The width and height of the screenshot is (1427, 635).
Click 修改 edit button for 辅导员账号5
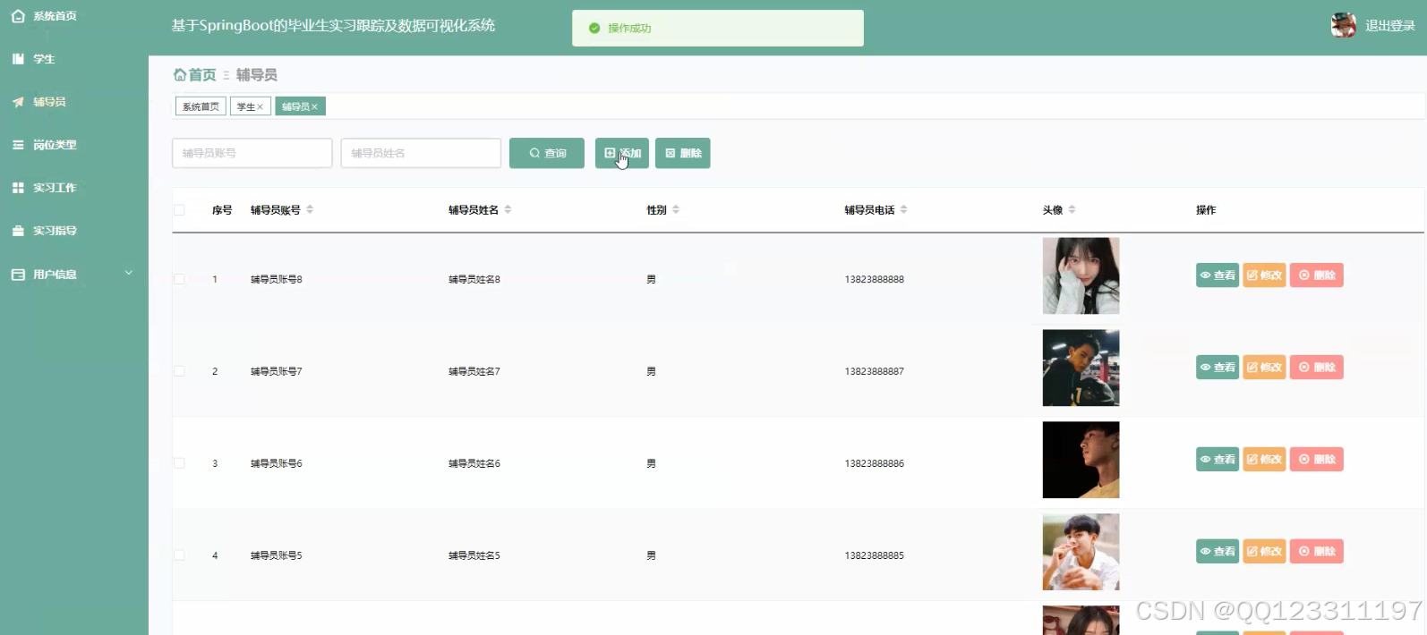coord(1264,552)
